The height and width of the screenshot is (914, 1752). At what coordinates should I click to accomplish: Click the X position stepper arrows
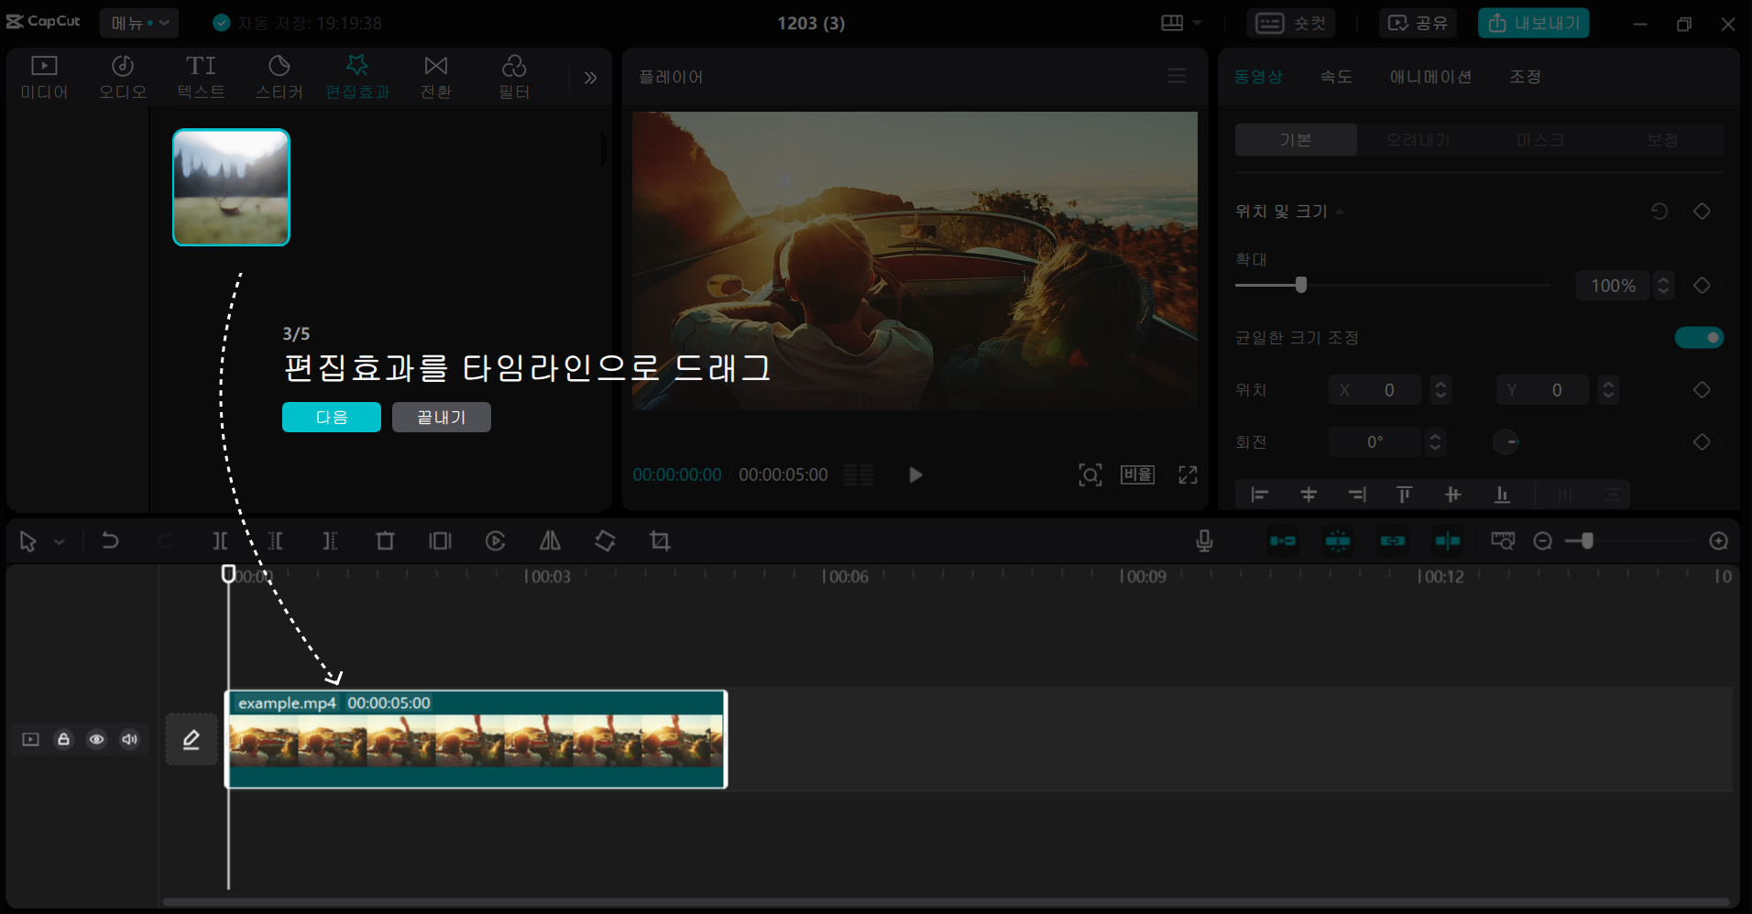tap(1440, 390)
